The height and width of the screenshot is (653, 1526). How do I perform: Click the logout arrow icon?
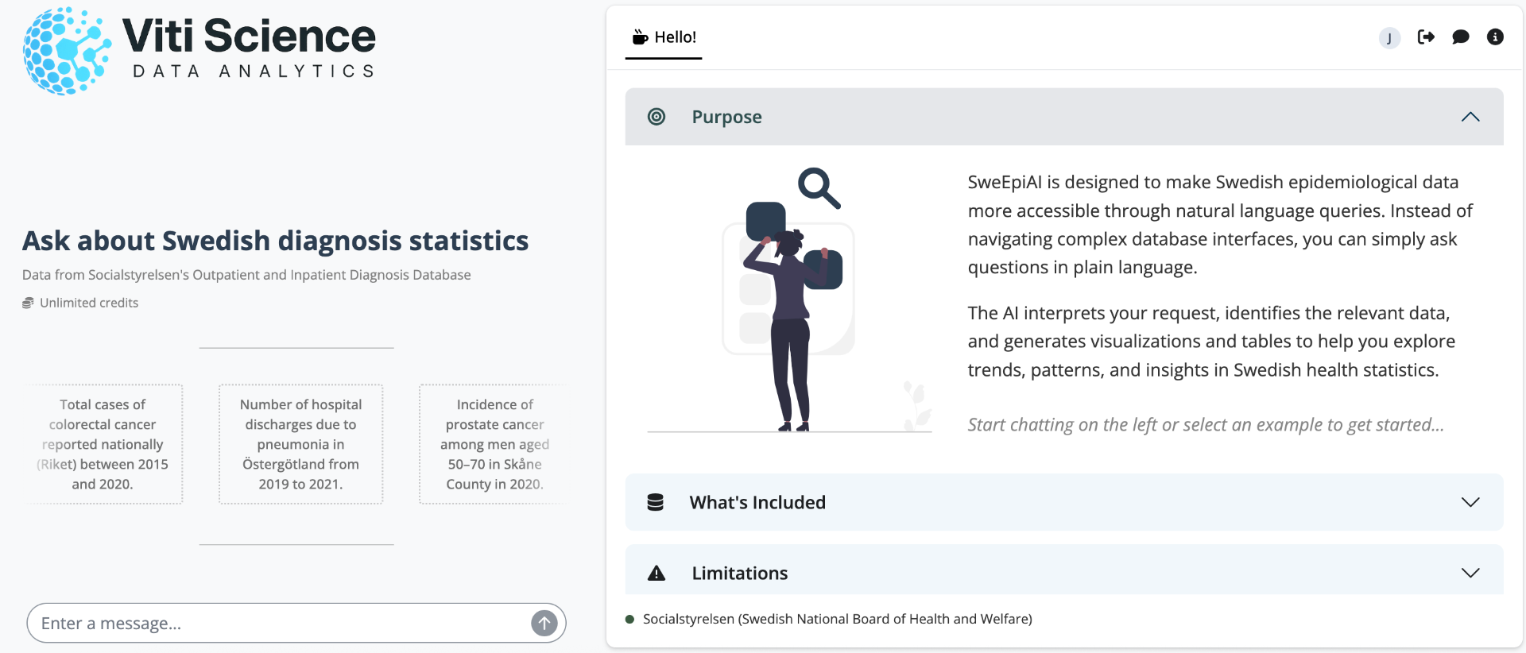point(1426,37)
